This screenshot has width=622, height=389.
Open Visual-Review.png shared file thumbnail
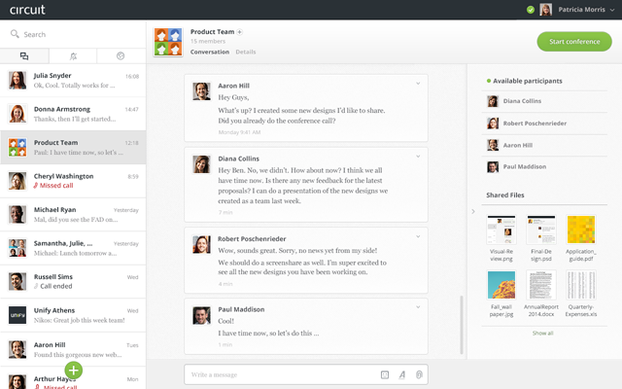pyautogui.click(x=501, y=230)
